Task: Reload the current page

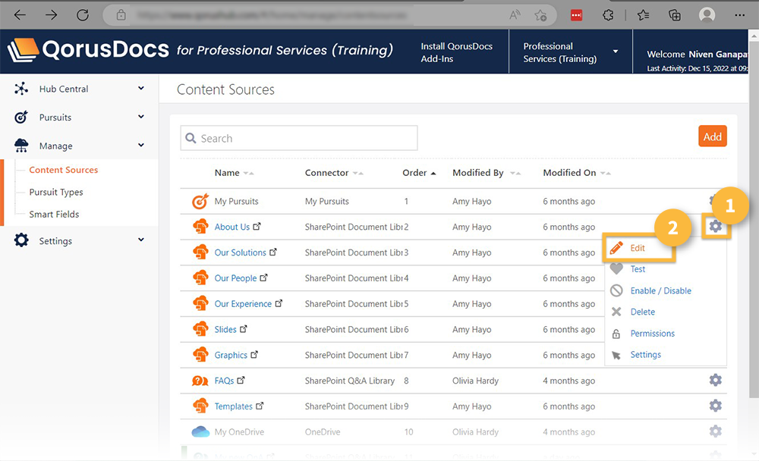Action: (83, 15)
